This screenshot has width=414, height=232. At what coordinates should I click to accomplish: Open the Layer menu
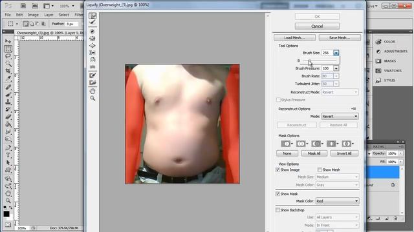pyautogui.click(x=49, y=15)
